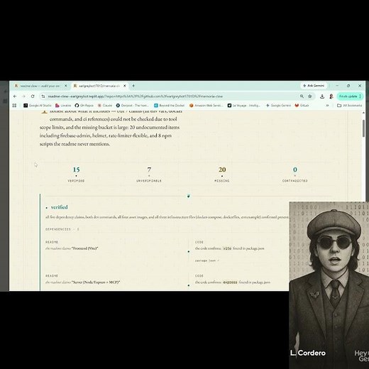Open the GitLab bookmark
The image size is (369, 369).
[302, 106]
